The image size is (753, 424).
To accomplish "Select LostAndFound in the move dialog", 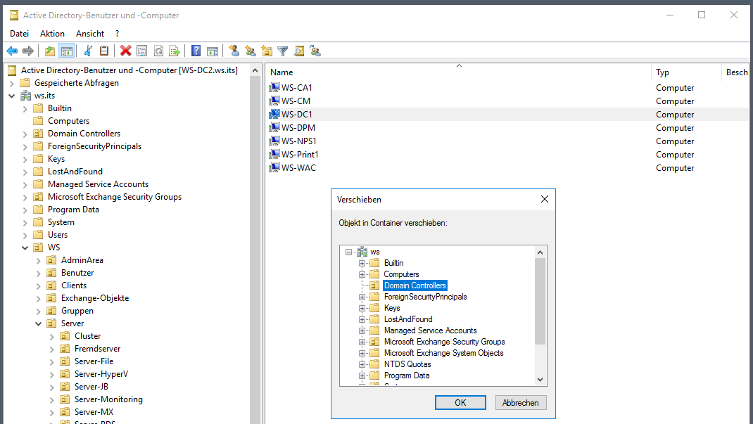I will pyautogui.click(x=407, y=319).
